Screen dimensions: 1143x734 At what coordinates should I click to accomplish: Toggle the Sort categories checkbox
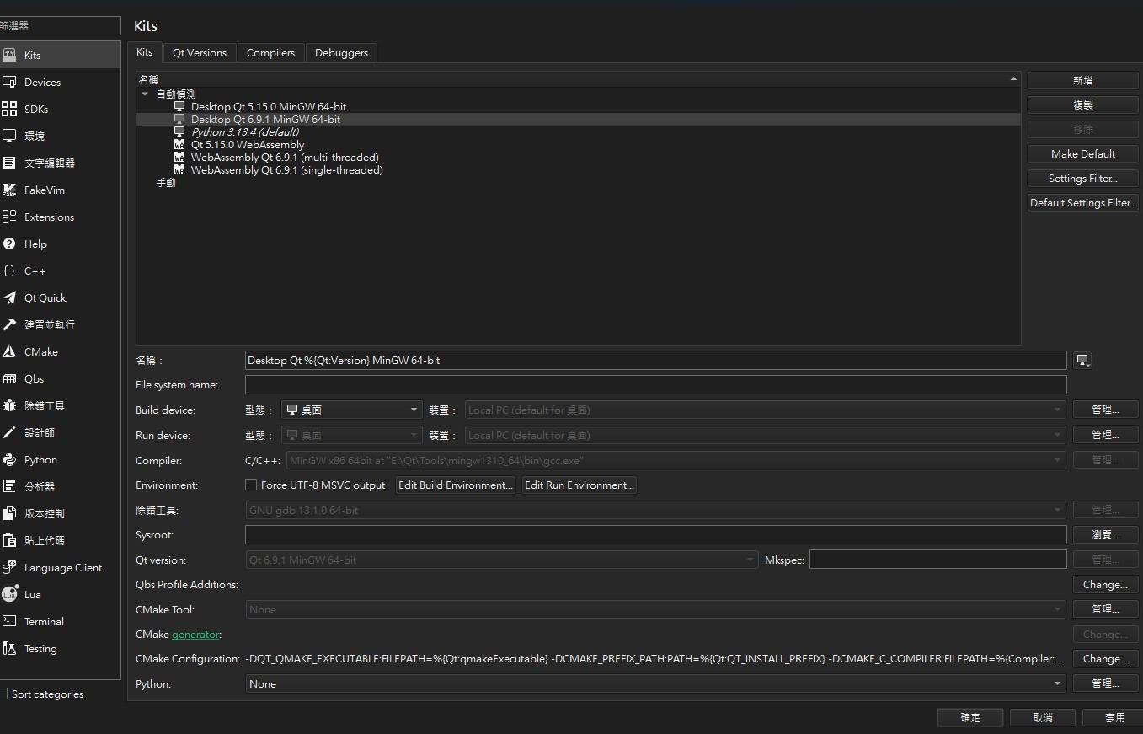tap(3, 694)
